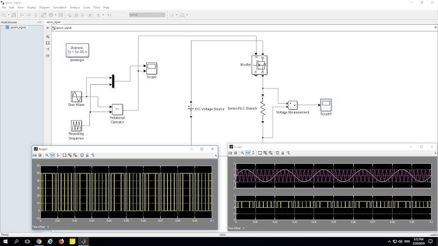Click the Save model toolbar icon
This screenshot has height=246, width=438.
coord(13,15)
